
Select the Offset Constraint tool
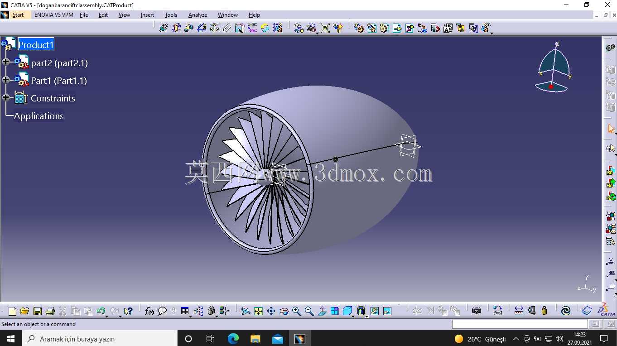(189, 28)
